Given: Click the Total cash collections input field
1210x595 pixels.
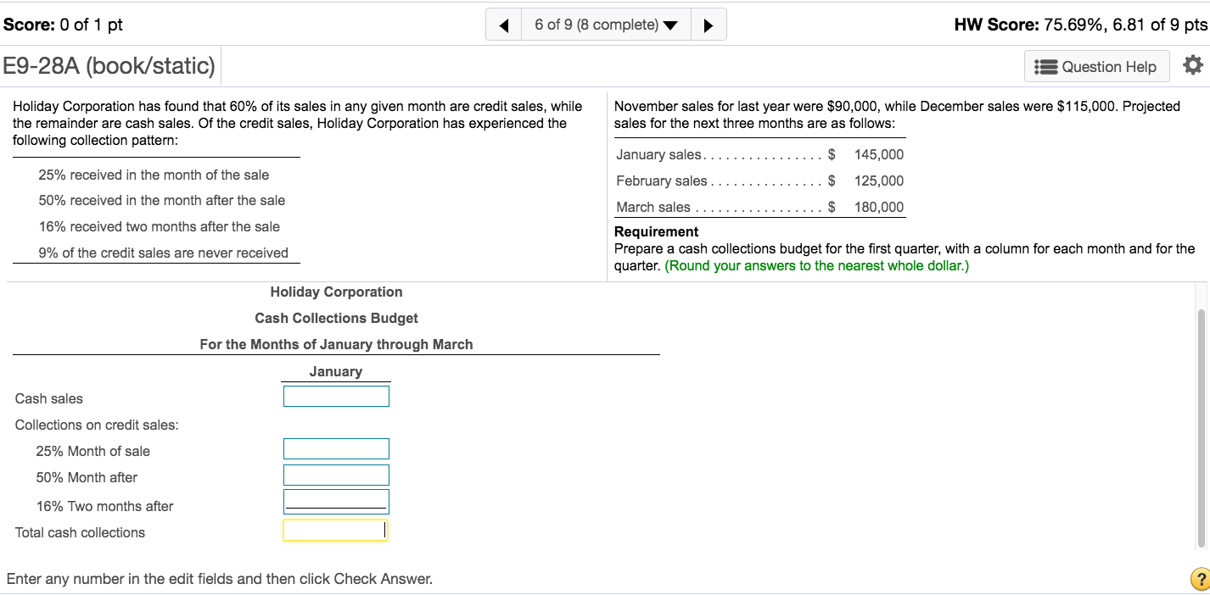Looking at the screenshot, I should 336,530.
